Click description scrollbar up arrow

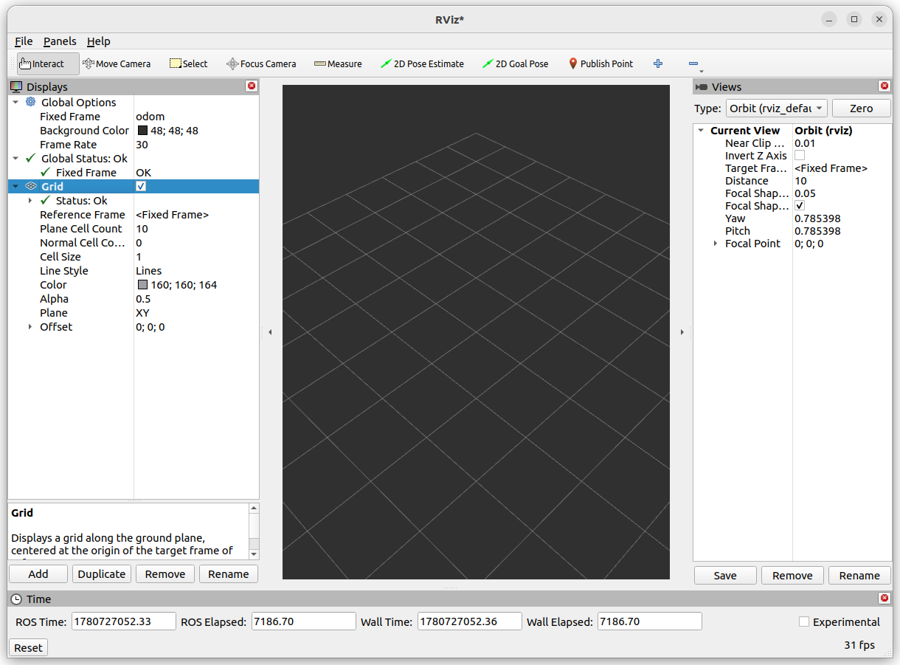[254, 509]
